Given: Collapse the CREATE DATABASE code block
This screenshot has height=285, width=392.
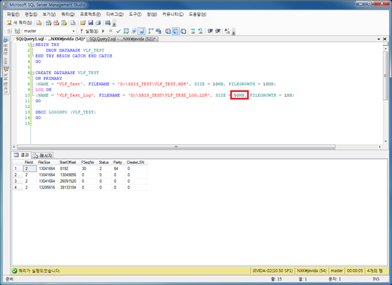Looking at the screenshot, I should pos(33,73).
